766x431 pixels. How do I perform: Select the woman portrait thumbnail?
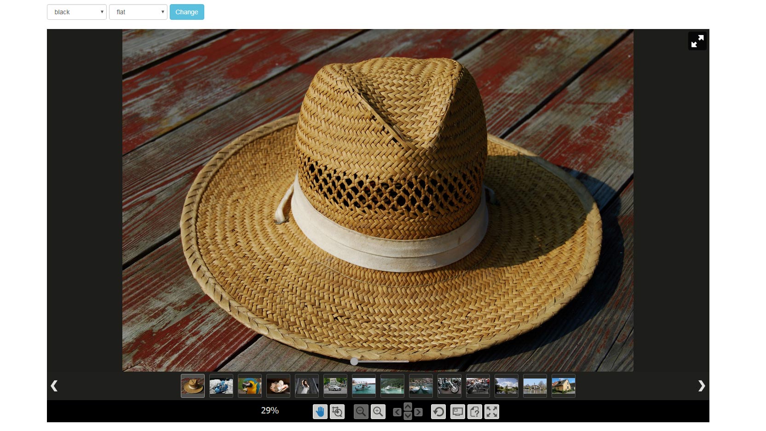[307, 386]
